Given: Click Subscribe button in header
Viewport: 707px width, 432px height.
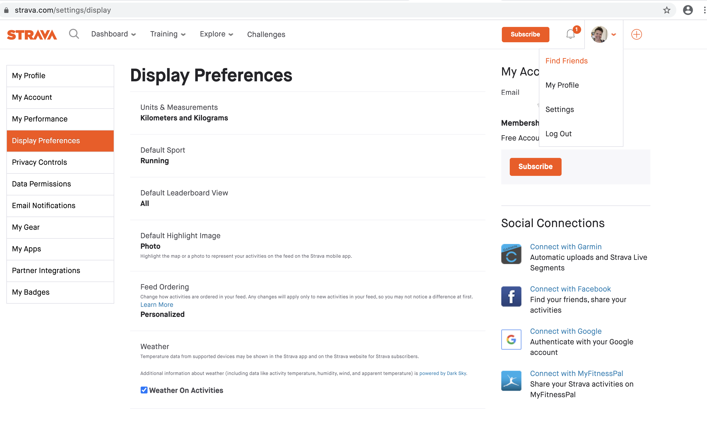Looking at the screenshot, I should tap(525, 34).
